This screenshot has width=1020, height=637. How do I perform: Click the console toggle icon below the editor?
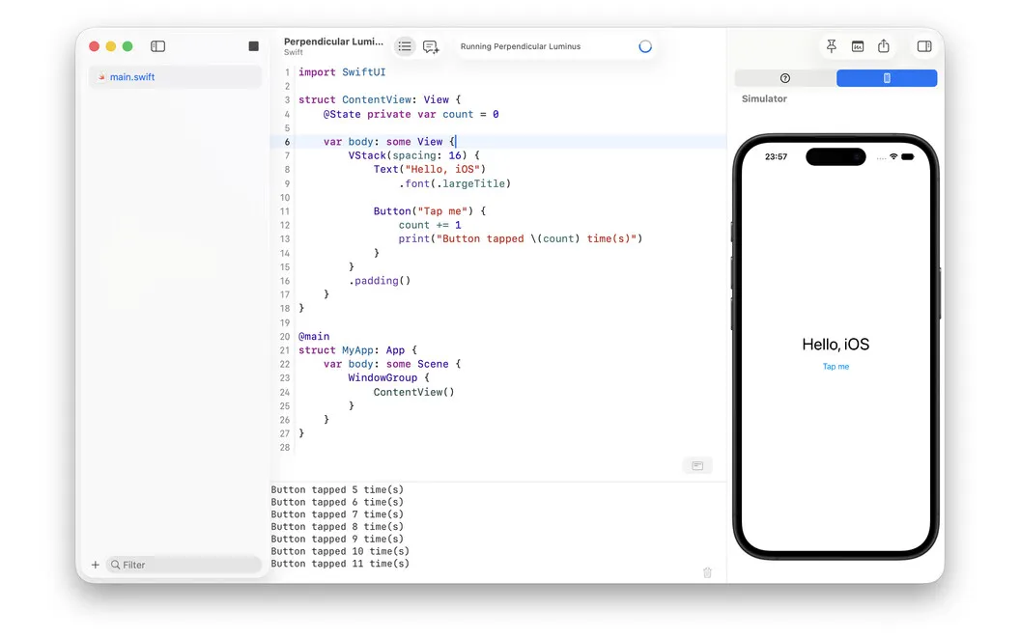(x=697, y=465)
